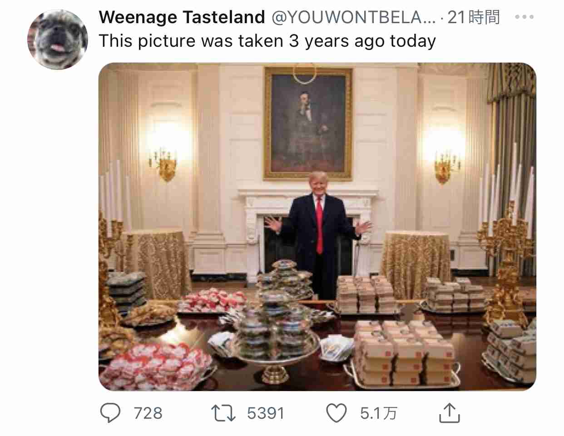Open the share sheet via the upload arrow icon

[449, 412]
